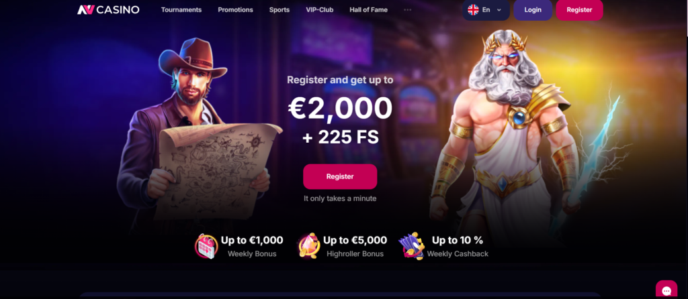Click the Register button in header

(579, 9)
